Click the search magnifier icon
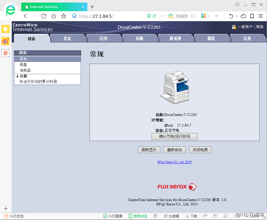The width and height of the screenshot is (267, 220). 192,16
